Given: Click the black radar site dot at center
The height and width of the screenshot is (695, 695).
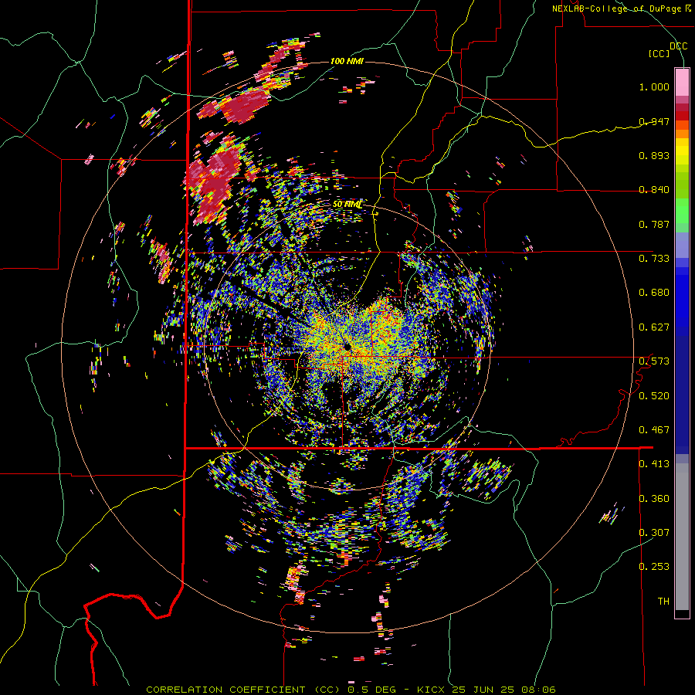Looking at the screenshot, I should coord(347,345).
